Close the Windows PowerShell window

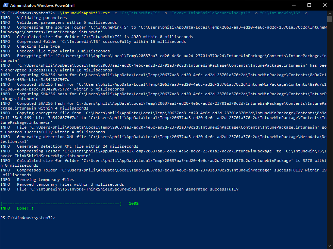[325, 5]
